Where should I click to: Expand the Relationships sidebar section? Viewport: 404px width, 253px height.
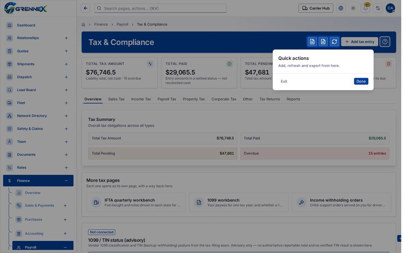point(66,38)
